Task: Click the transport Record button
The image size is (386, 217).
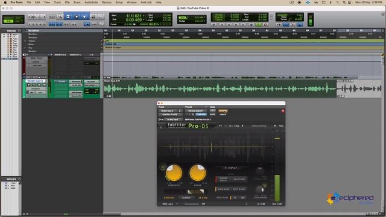Action: tap(265, 25)
